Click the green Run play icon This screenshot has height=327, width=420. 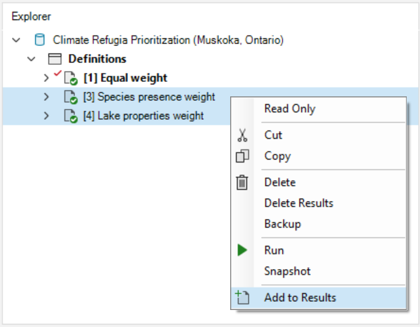pos(243,250)
